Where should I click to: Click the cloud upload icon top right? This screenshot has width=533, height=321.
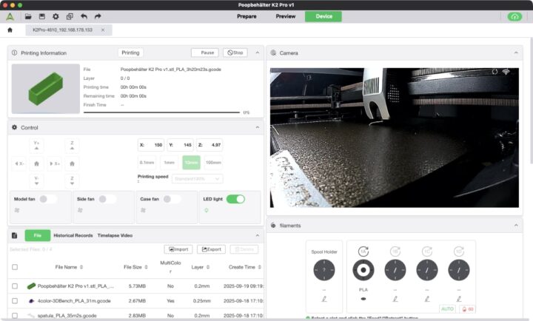(x=514, y=16)
